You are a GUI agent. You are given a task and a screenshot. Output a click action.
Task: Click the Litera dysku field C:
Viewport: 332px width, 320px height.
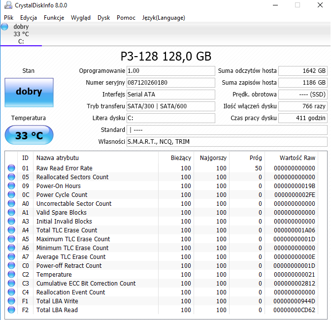pos(170,118)
